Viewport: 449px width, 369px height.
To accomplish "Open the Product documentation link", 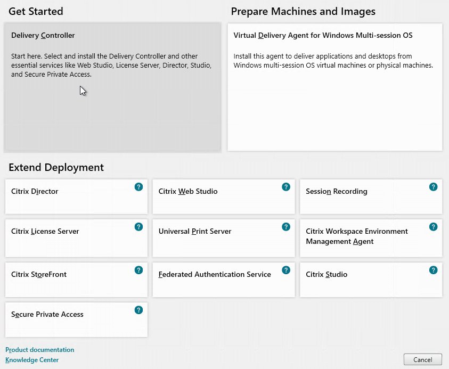I will [40, 350].
